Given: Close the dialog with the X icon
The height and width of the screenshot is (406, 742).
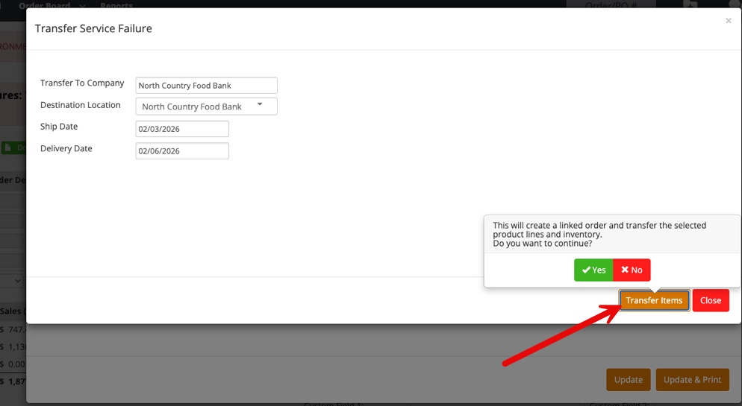Looking at the screenshot, I should [x=728, y=21].
